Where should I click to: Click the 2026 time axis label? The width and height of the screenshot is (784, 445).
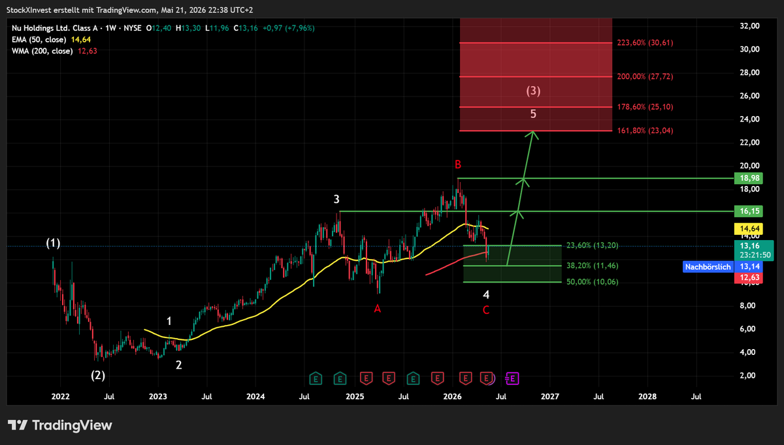452,396
